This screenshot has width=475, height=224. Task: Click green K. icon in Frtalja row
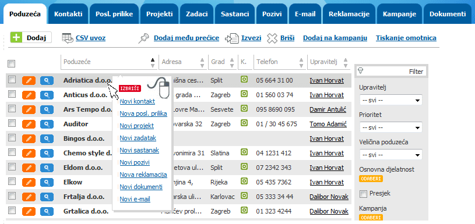point(244,195)
